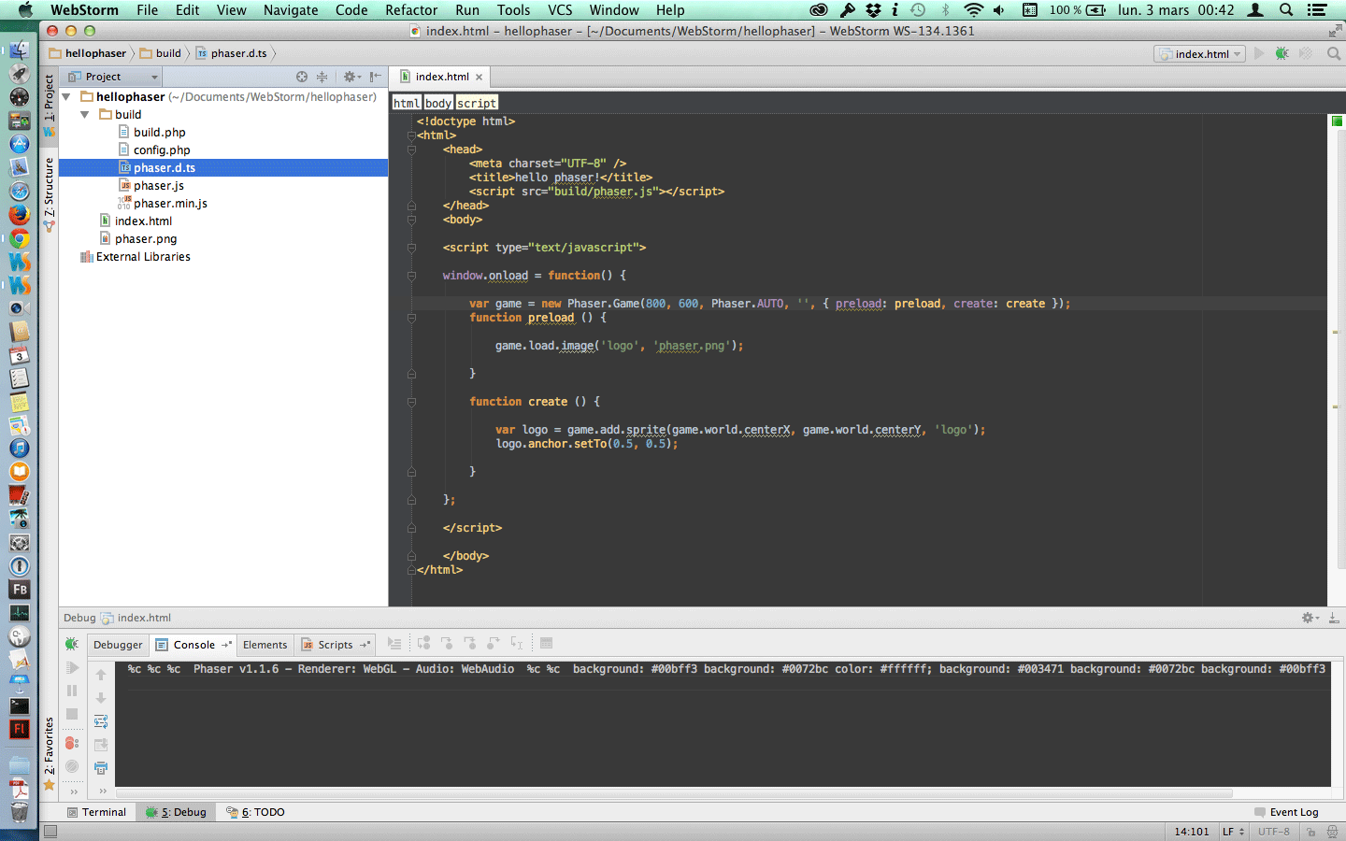Click Force Step Into icon in debug toolbar

(x=470, y=644)
